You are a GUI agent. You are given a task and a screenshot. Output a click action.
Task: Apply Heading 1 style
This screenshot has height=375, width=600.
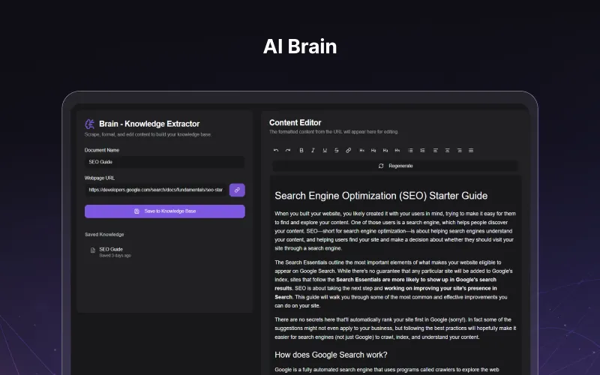point(361,150)
